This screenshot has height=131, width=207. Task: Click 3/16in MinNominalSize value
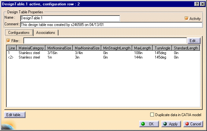[52, 53]
